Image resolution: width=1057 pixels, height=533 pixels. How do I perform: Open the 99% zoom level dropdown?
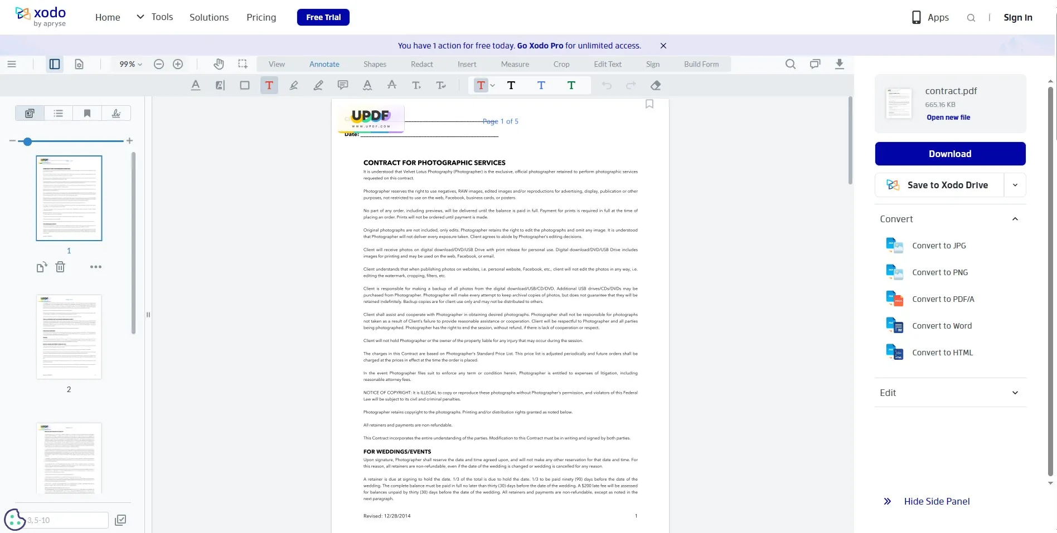pyautogui.click(x=128, y=64)
